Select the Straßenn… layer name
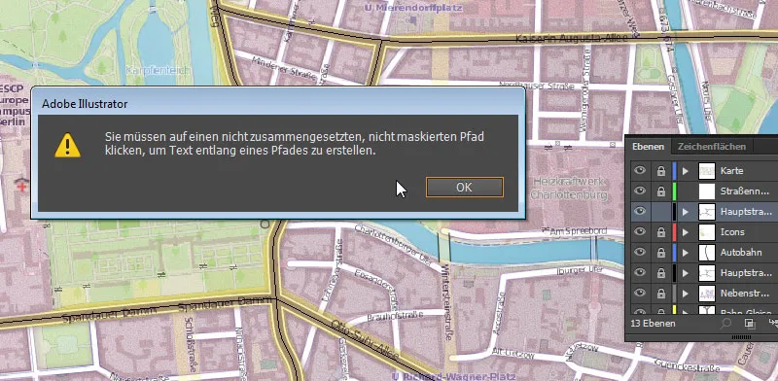Viewport: 778px width, 381px height. (x=745, y=191)
